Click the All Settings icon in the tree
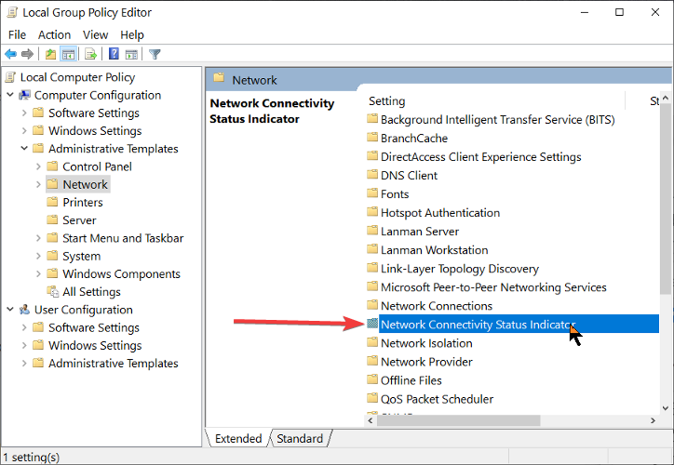The width and height of the screenshot is (674, 465). 52,291
